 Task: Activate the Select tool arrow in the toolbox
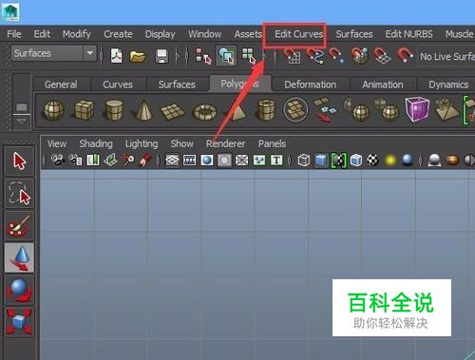pos(19,161)
